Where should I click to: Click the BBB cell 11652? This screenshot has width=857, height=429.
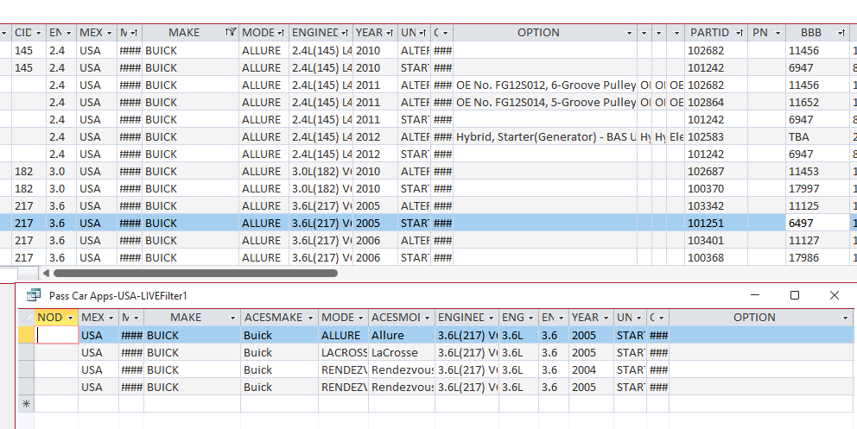click(x=817, y=103)
